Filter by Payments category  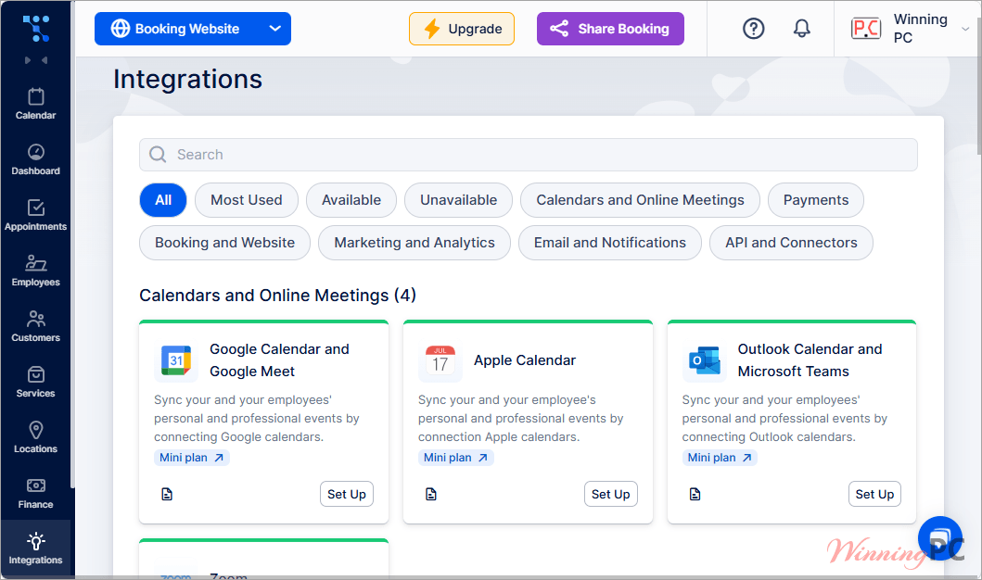pyautogui.click(x=816, y=200)
